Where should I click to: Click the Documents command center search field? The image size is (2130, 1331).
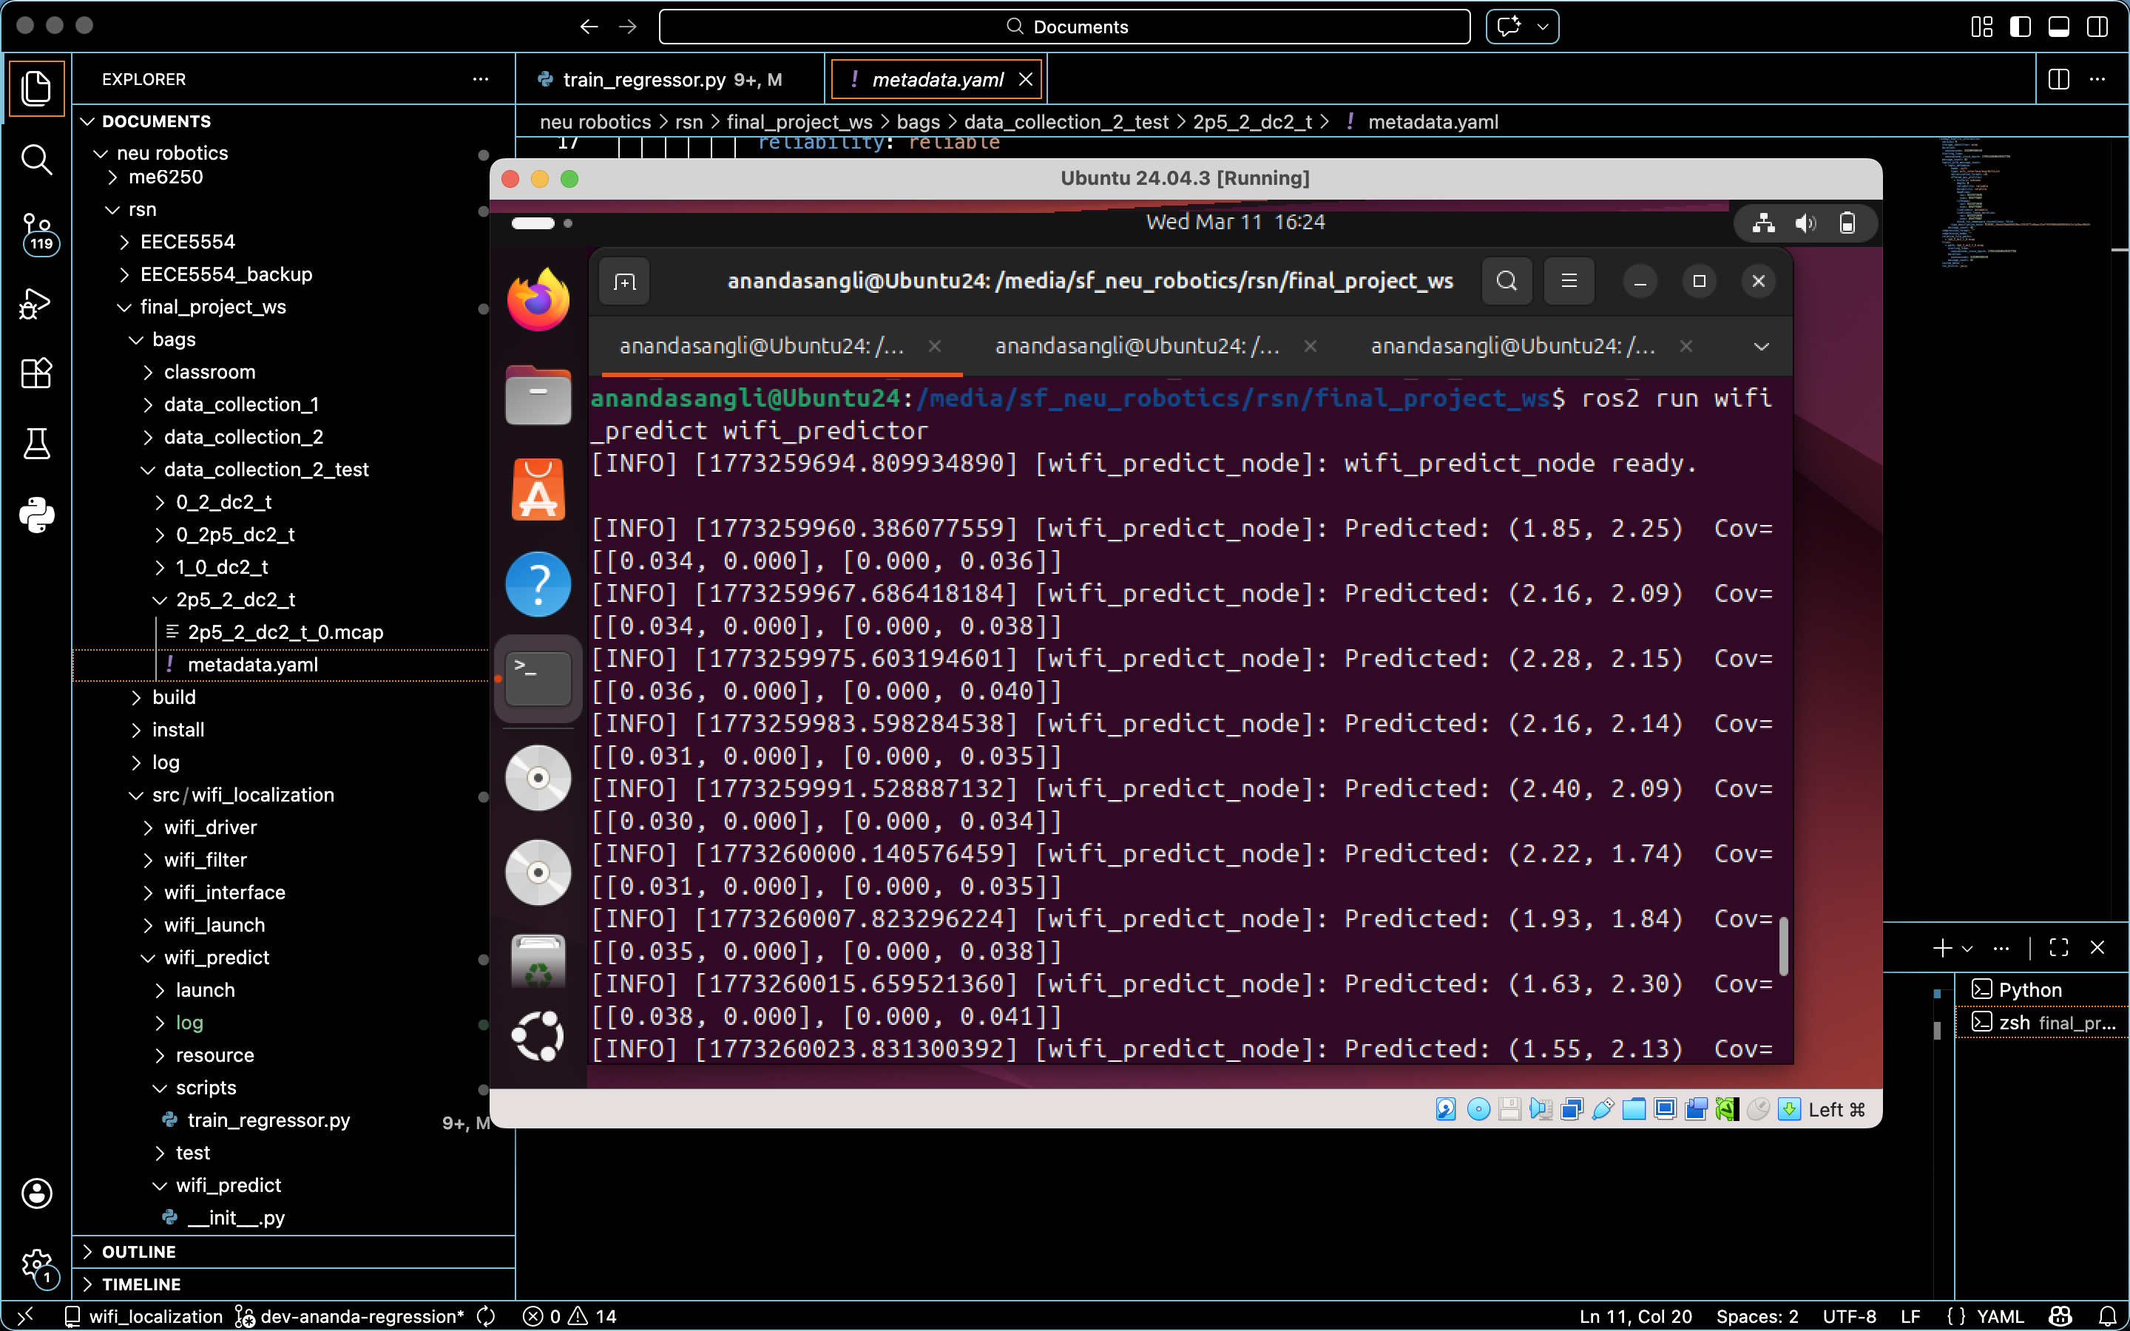[1064, 27]
